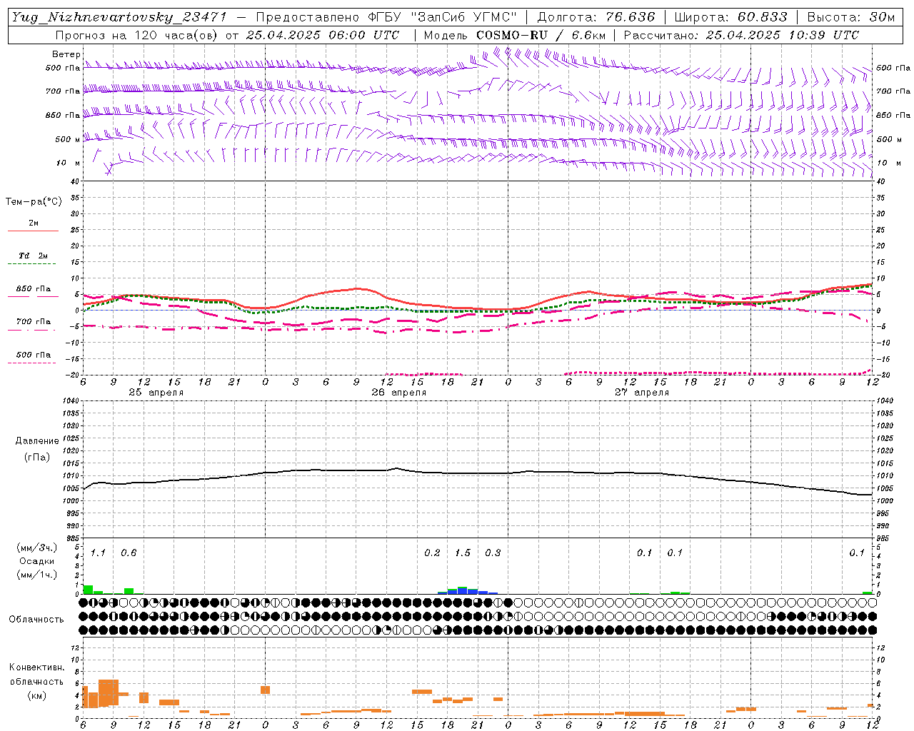This screenshot has width=914, height=731.
Task: Select the Долгота: 76.636 value
Action: (x=596, y=17)
